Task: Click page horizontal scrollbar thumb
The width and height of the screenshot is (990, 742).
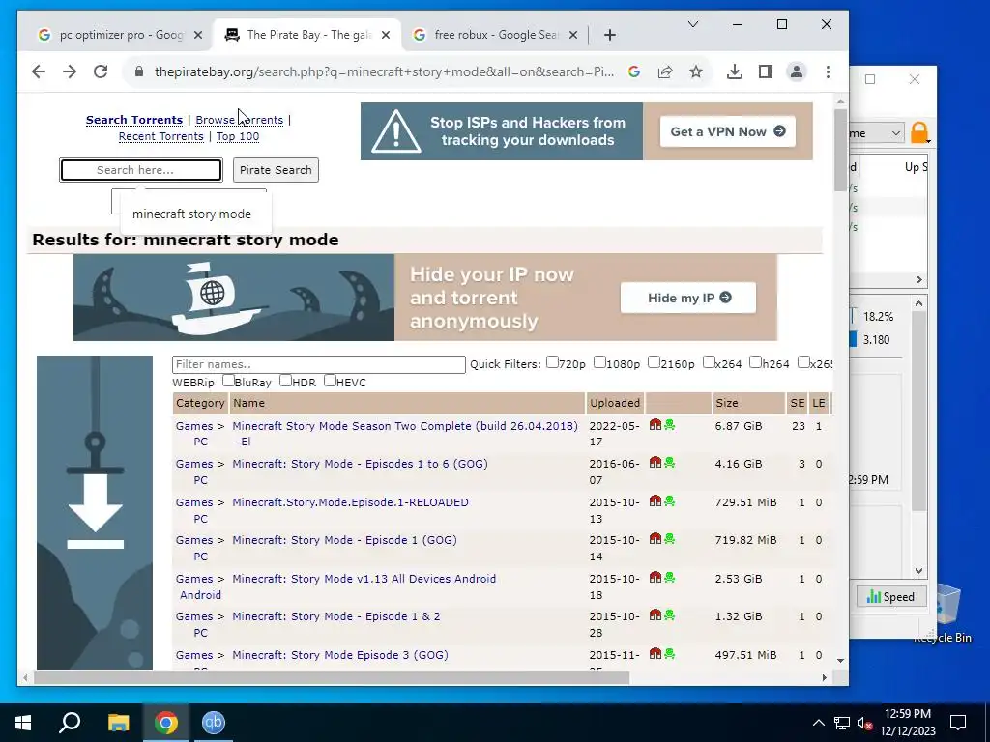Action: click(x=332, y=677)
